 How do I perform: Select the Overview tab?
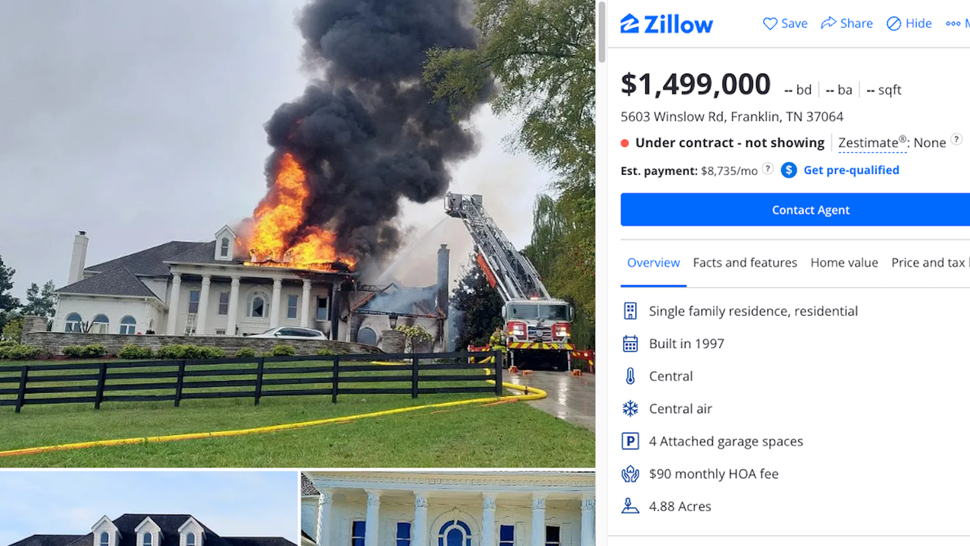[653, 263]
